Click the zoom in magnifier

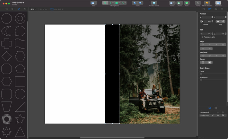[140, 3]
